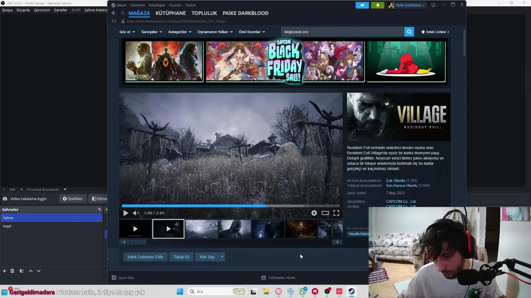This screenshot has height=298, width=531.
Task: Switch to the TOPLULUK tab
Action: pos(204,13)
